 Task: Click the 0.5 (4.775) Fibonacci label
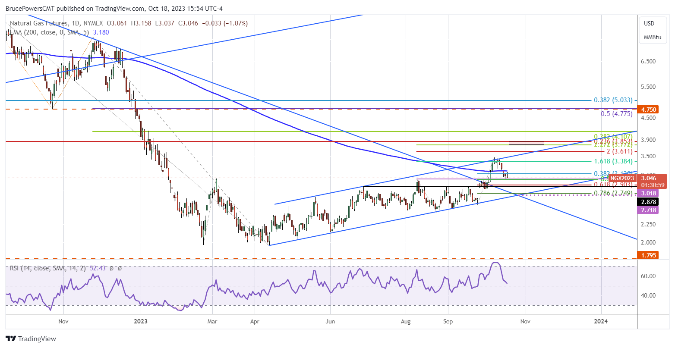tap(616, 114)
